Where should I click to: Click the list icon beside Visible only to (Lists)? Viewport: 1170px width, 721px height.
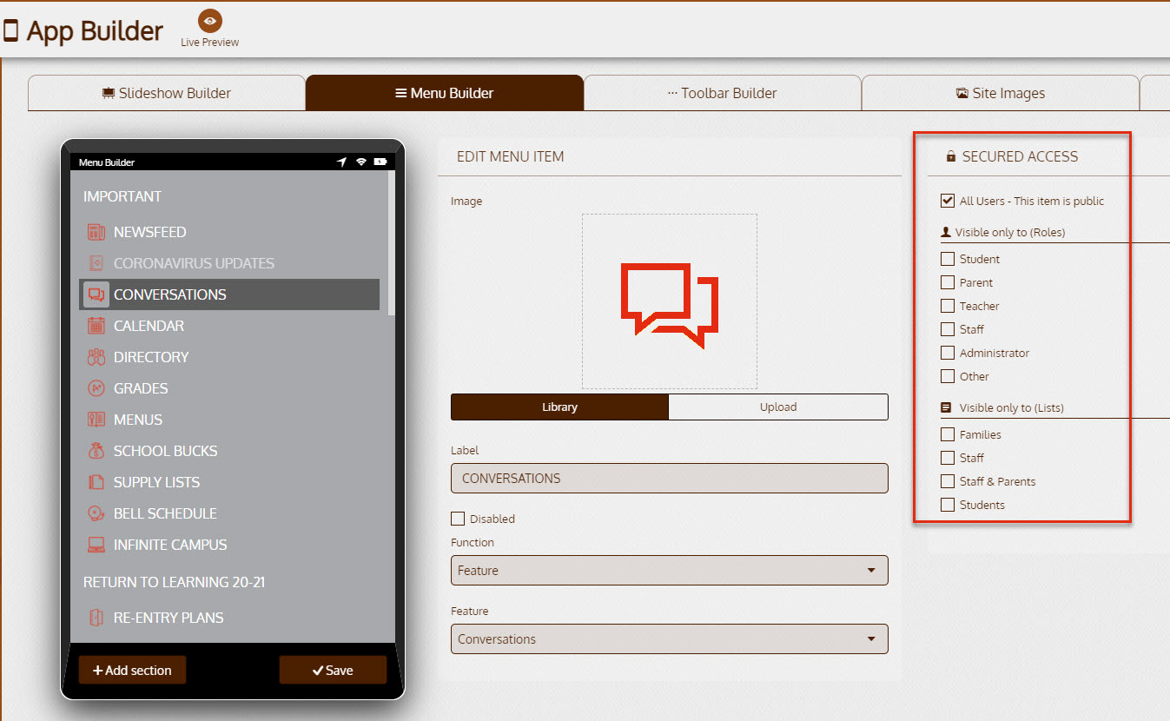point(947,407)
